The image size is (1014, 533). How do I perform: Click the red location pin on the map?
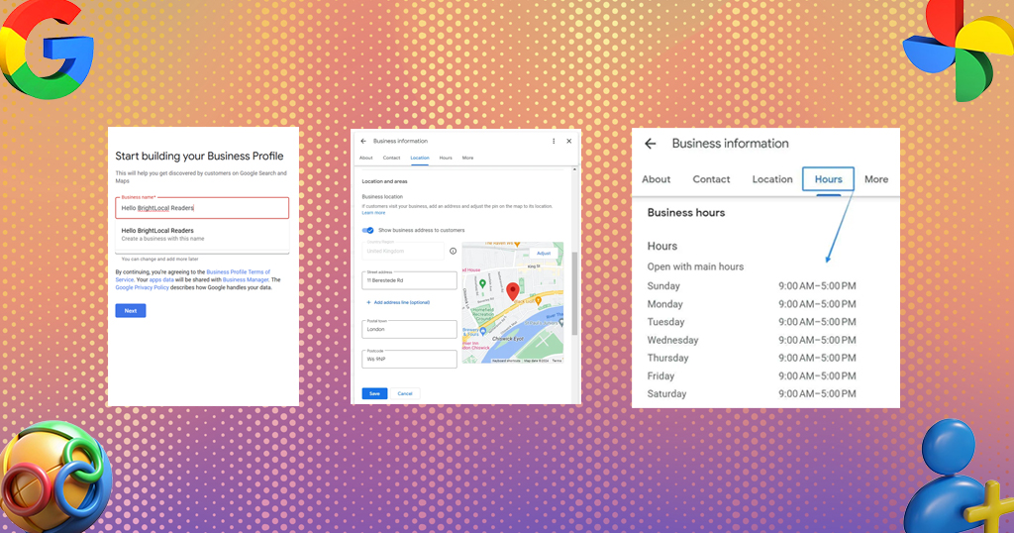point(513,291)
